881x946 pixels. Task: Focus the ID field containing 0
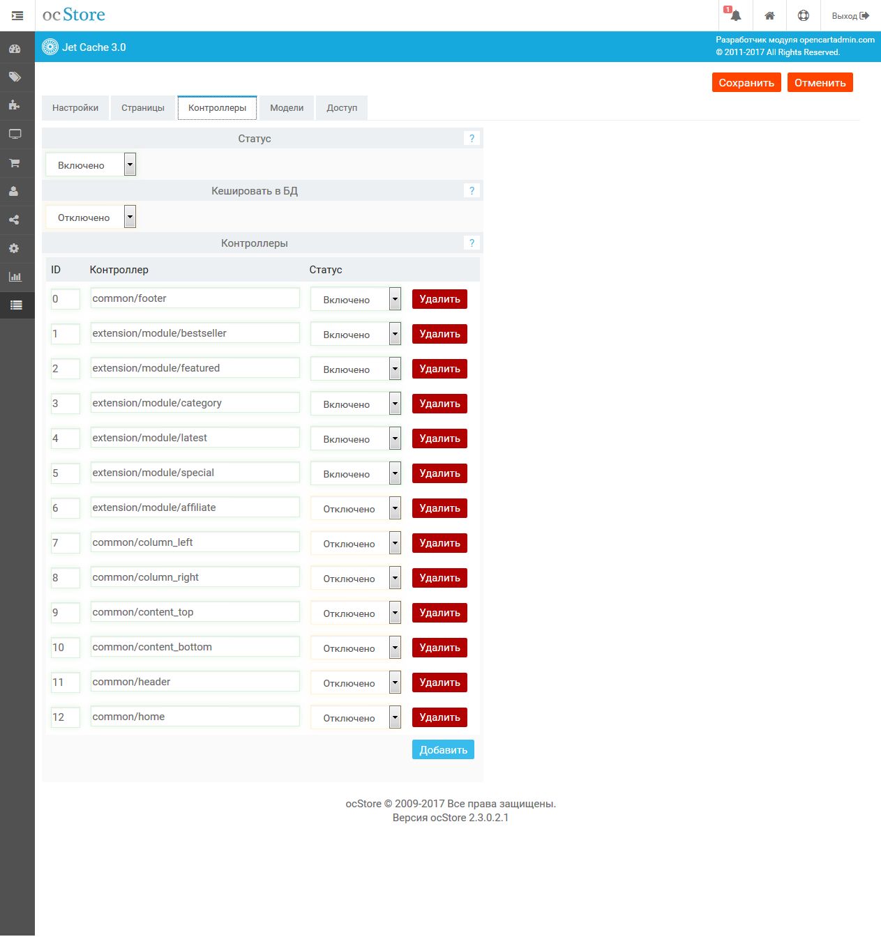pyautogui.click(x=66, y=298)
